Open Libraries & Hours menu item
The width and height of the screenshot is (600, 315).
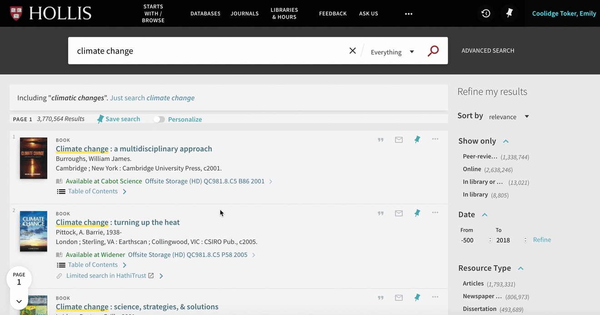[284, 14]
